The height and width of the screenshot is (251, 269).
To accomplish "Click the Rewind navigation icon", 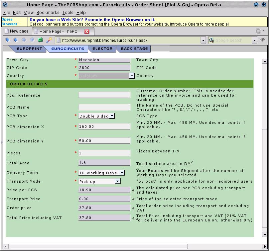I will [7, 40].
